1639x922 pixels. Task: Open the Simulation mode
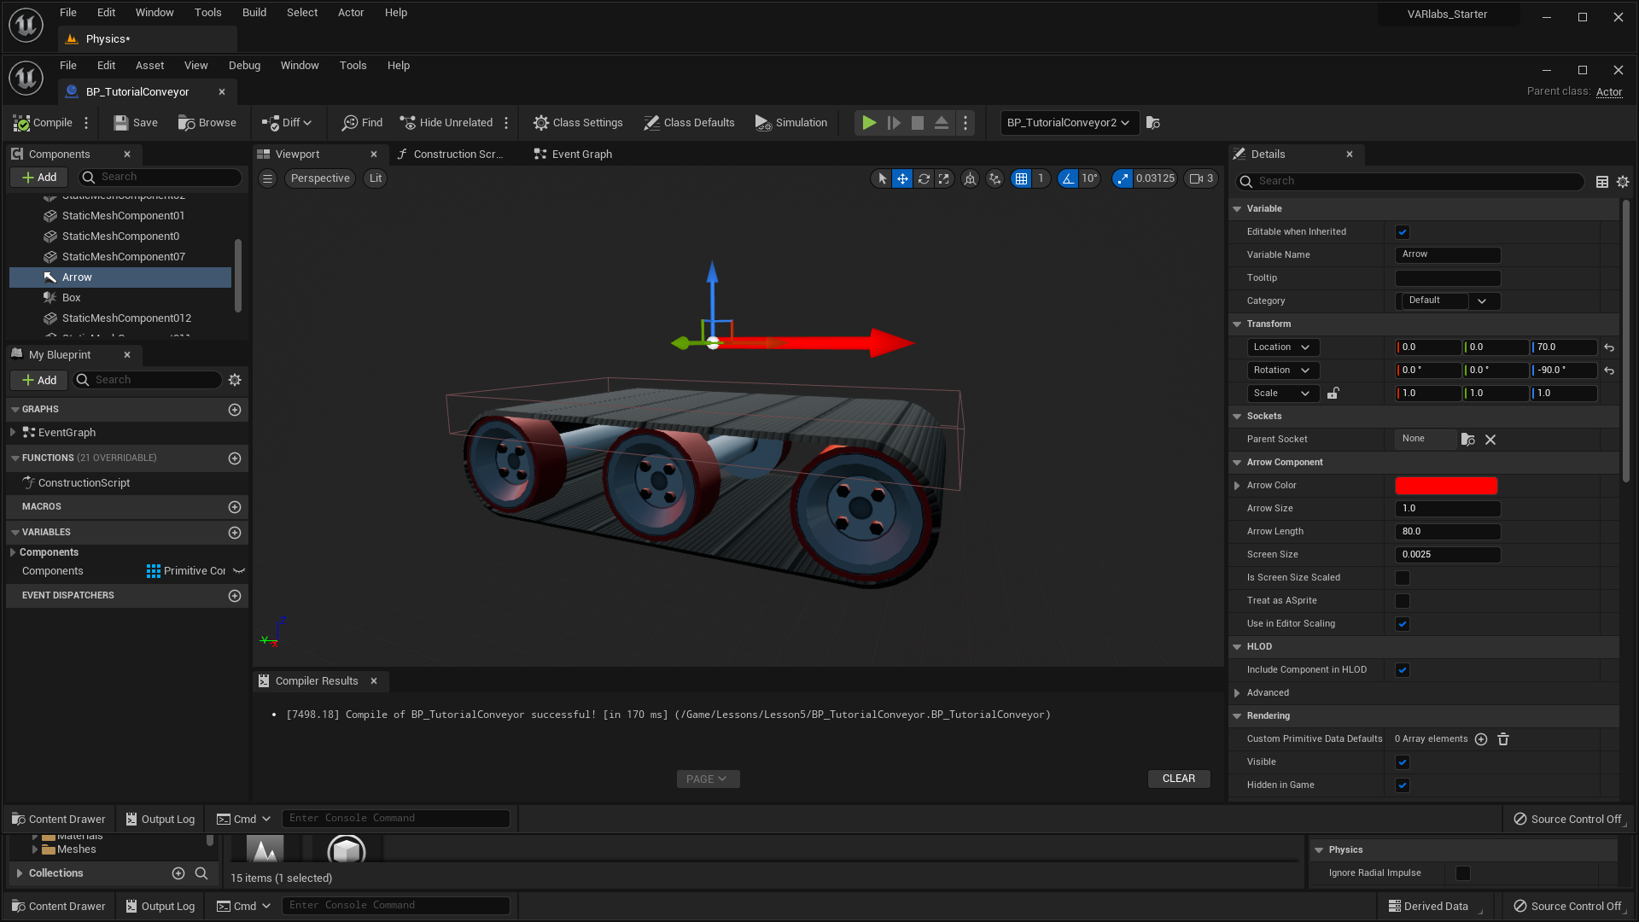point(790,121)
